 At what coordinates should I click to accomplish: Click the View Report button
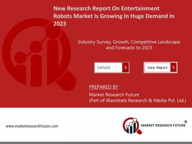pyautogui.click(x=161, y=67)
